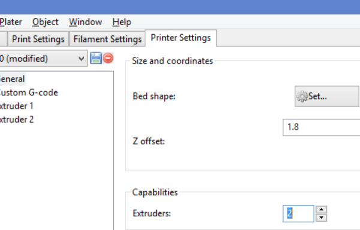Open the Window menu
The height and width of the screenshot is (230, 360).
(85, 22)
